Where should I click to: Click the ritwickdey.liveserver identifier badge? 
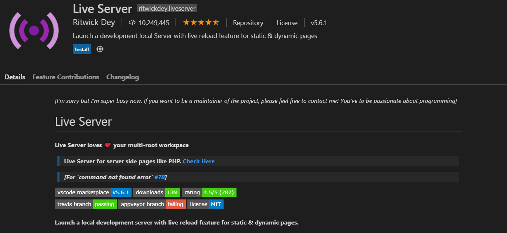coord(167,8)
